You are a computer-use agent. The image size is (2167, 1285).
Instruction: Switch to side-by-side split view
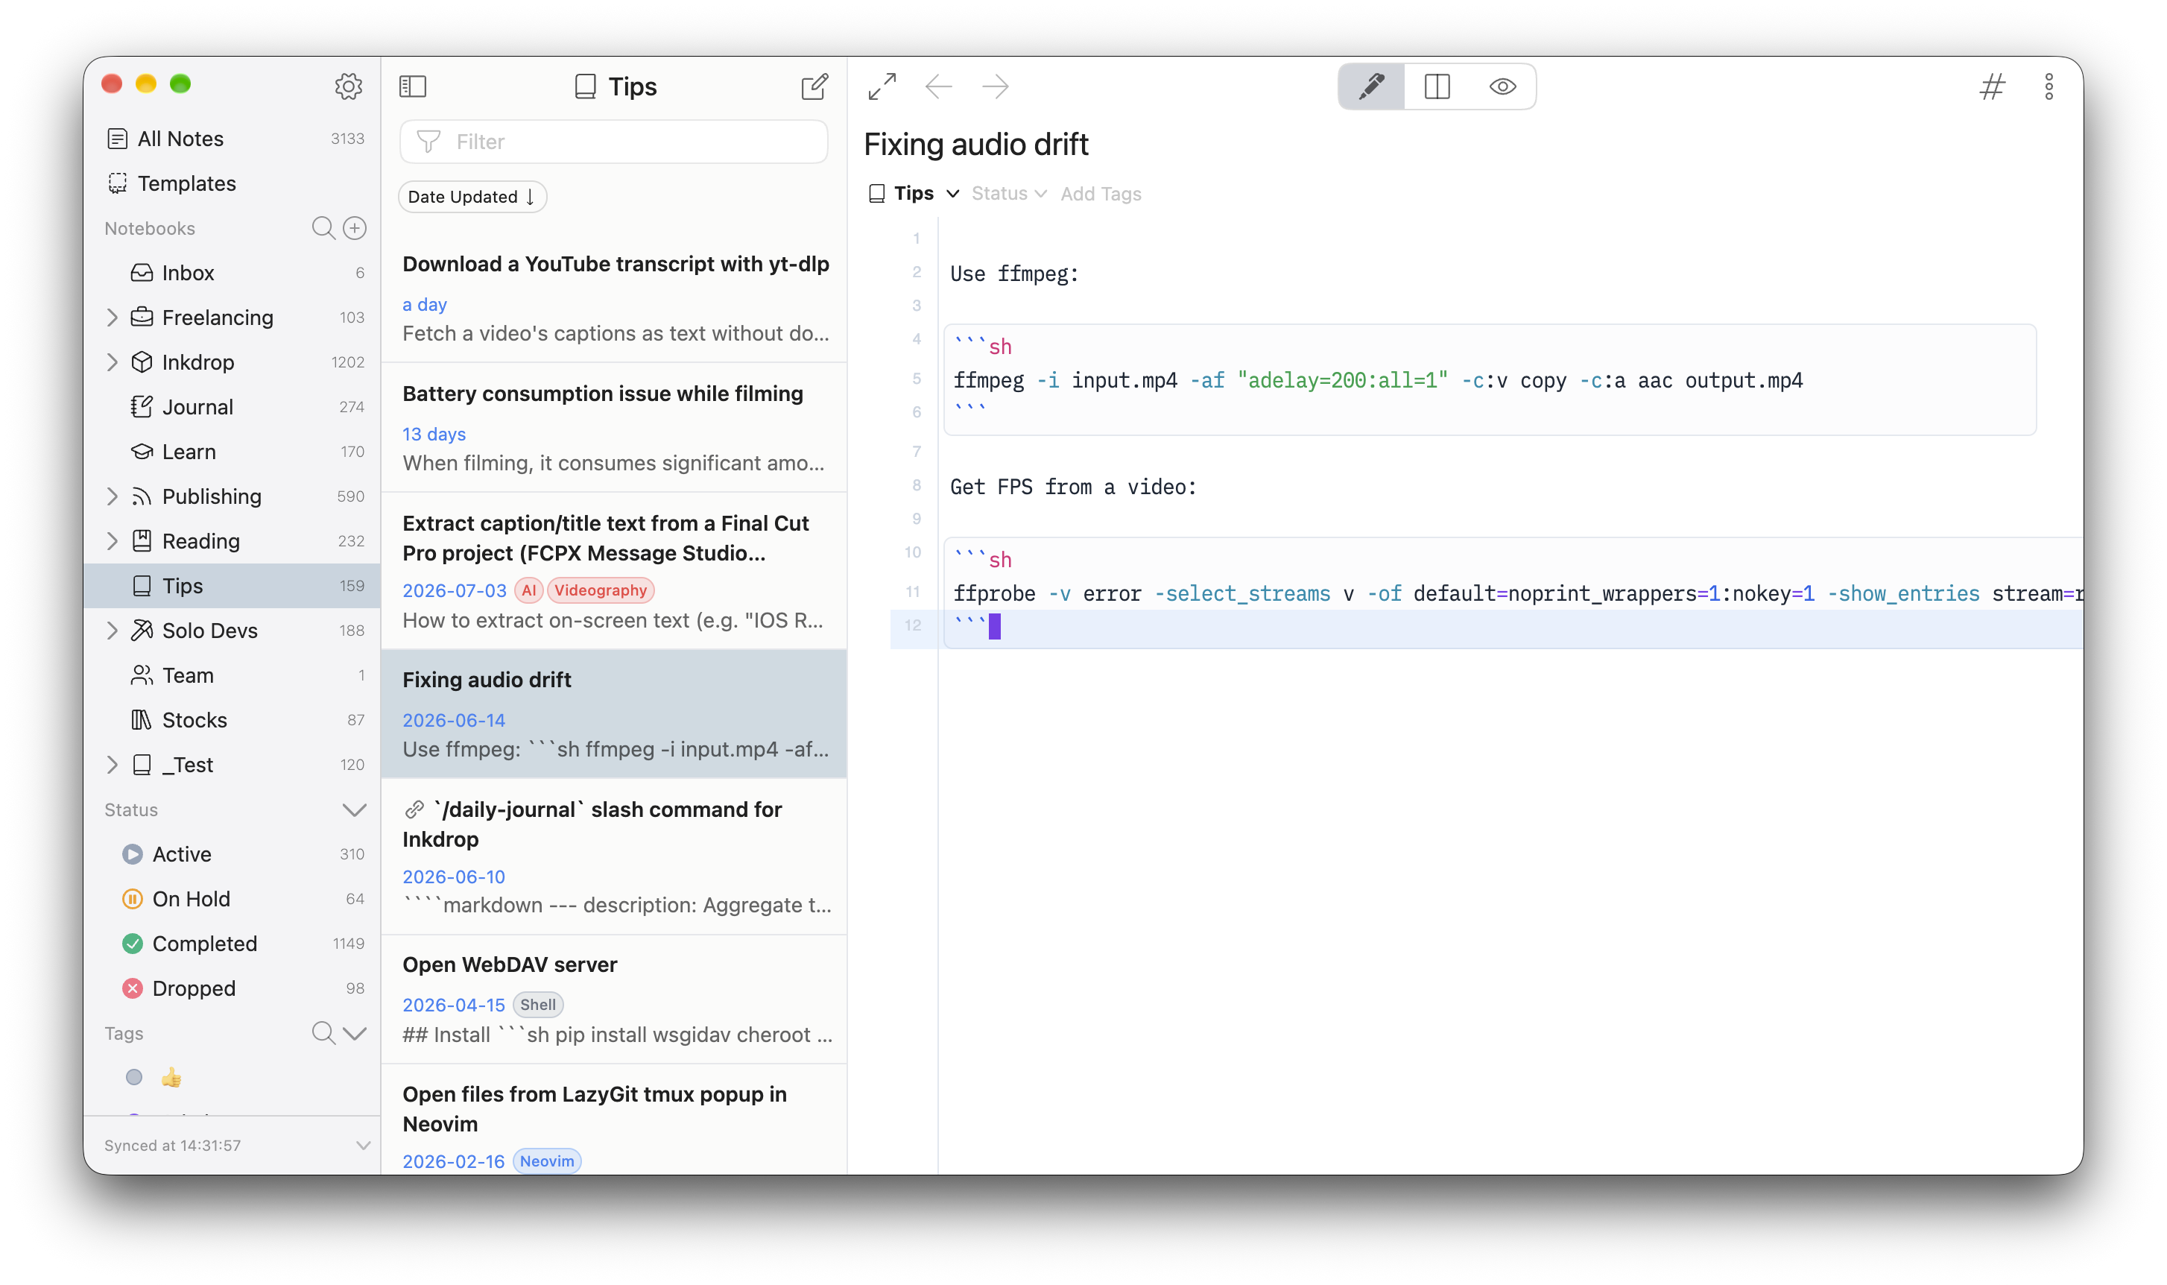[1437, 86]
